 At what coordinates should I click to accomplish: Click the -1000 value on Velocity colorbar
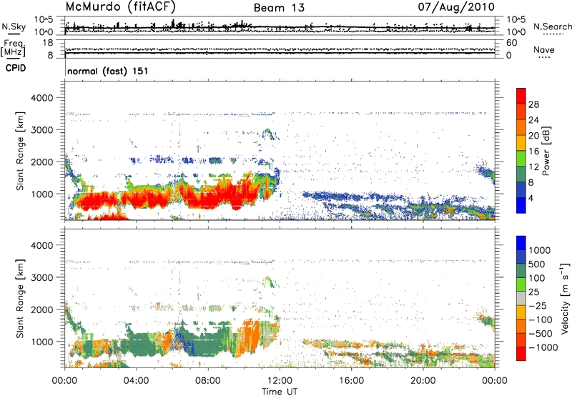543,347
